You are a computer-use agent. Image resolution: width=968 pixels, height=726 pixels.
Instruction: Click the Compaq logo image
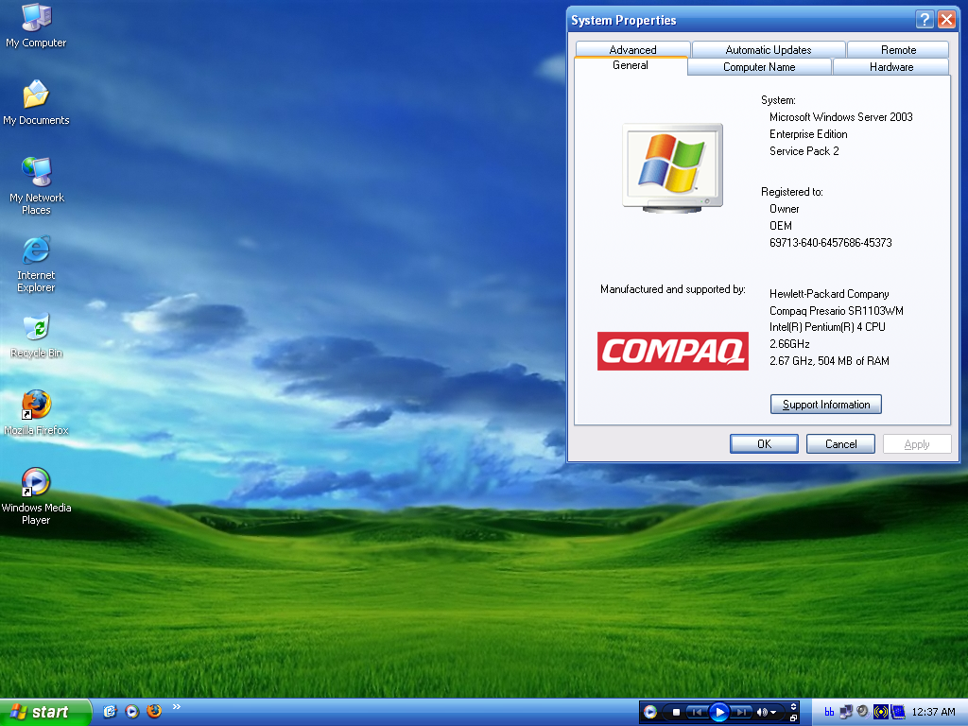[673, 352]
